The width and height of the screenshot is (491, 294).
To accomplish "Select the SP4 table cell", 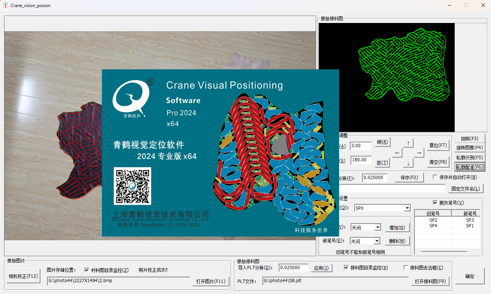I will (x=433, y=225).
